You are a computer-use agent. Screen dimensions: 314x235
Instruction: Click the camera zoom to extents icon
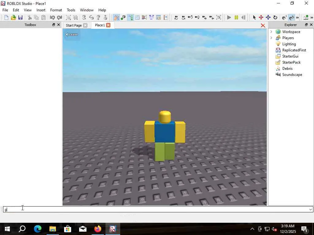(x=219, y=17)
